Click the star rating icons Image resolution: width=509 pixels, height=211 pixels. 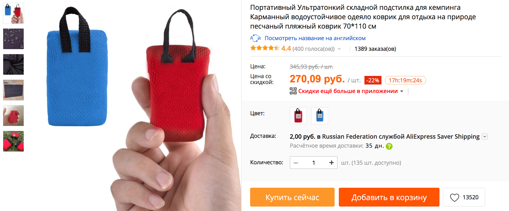click(265, 48)
